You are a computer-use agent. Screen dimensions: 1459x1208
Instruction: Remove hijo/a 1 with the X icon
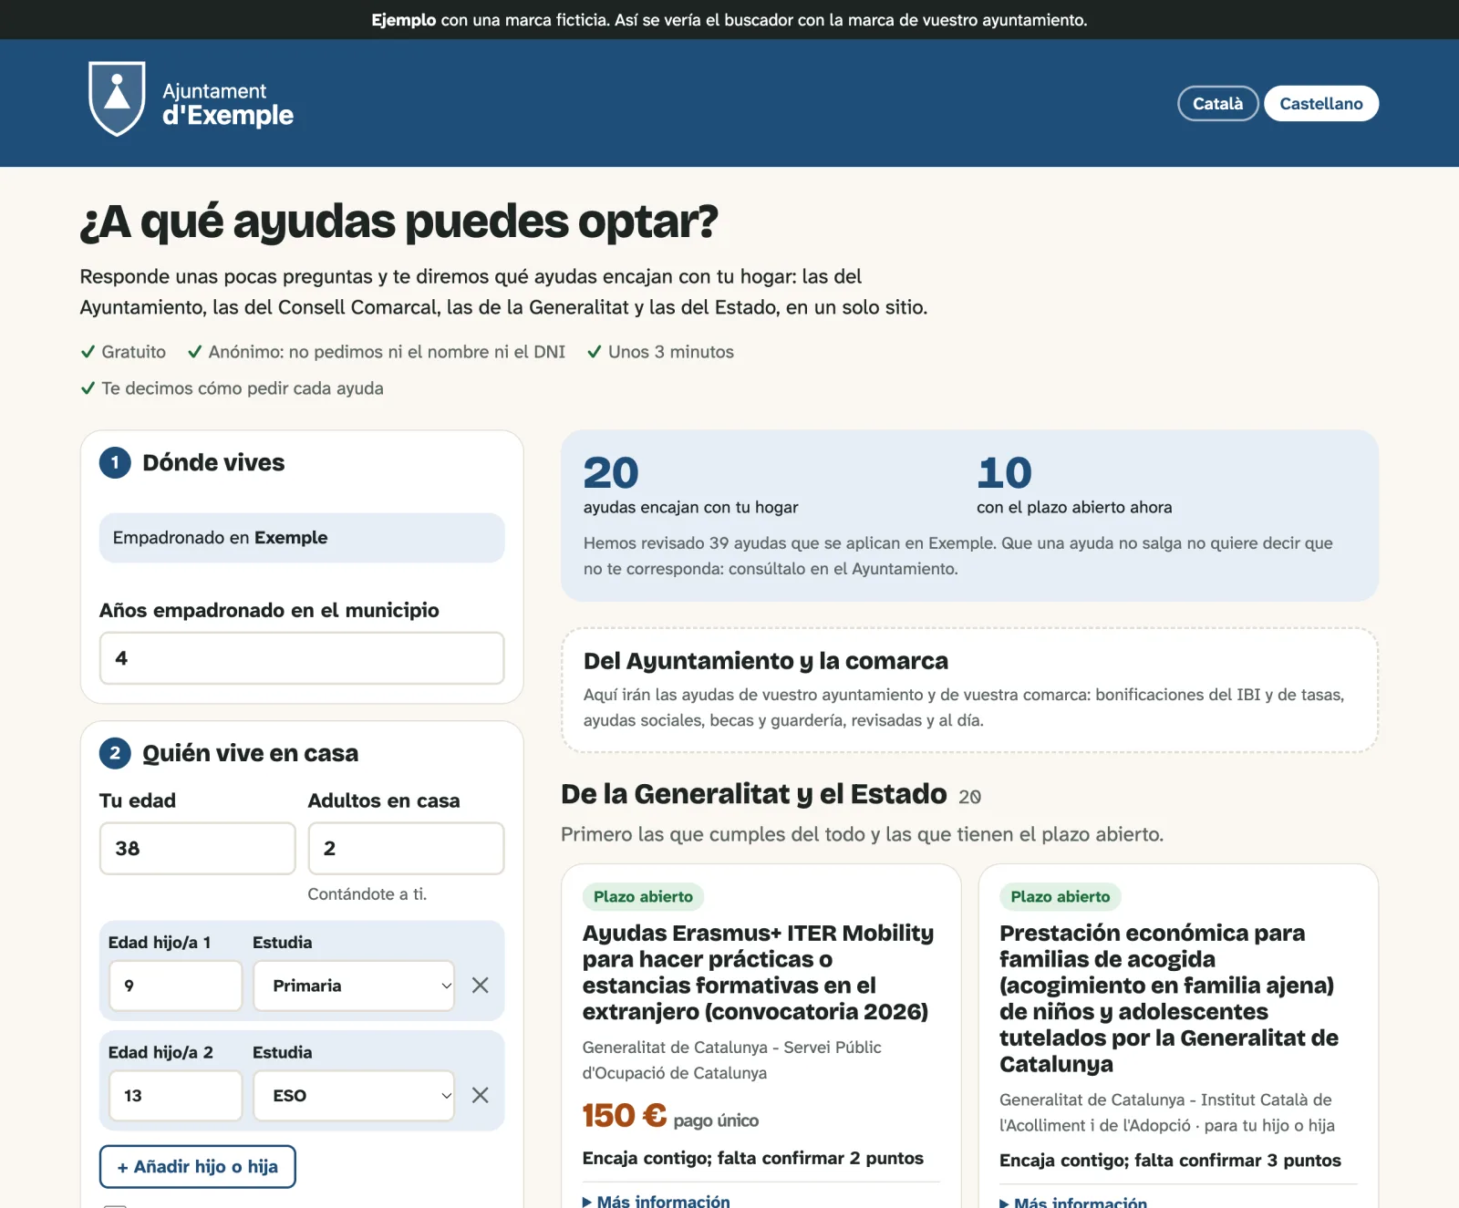point(481,986)
